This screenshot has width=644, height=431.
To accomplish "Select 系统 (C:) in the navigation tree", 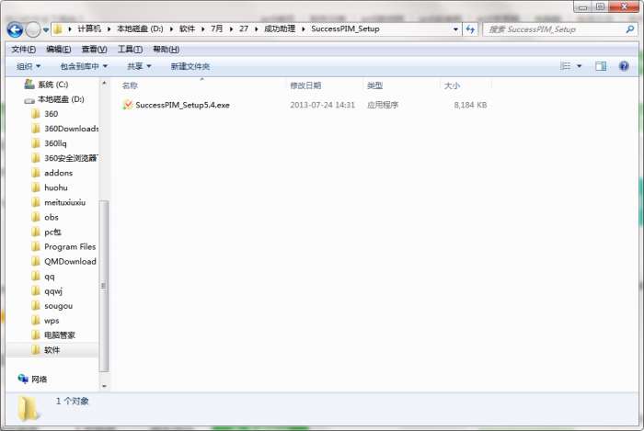I will 53,85.
